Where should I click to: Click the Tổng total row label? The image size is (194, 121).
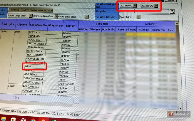click(16, 98)
